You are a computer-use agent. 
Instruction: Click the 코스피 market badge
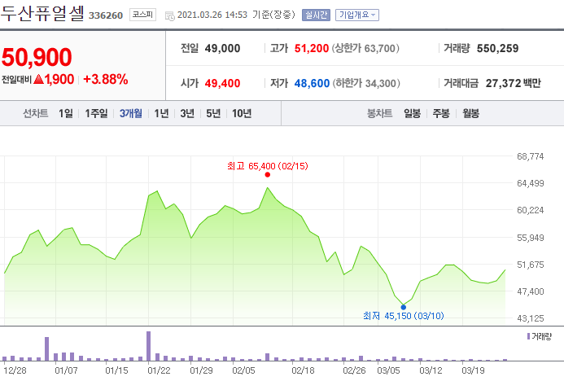[x=142, y=15]
